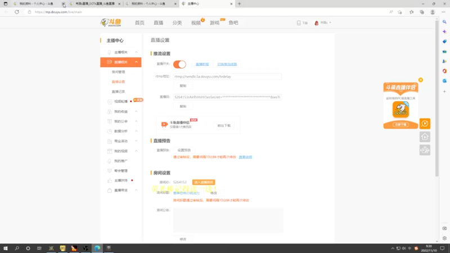
Task: Expand the 商业活动 section chevron
Action: (136, 141)
